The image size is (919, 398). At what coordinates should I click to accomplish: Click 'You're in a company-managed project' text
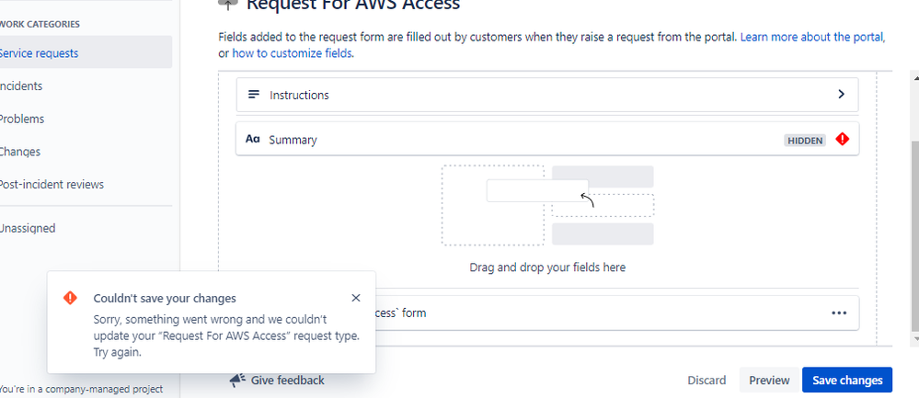tap(82, 389)
